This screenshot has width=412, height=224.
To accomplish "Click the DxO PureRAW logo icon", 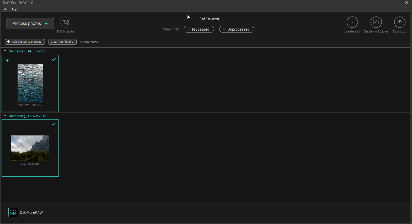I will point(13,212).
